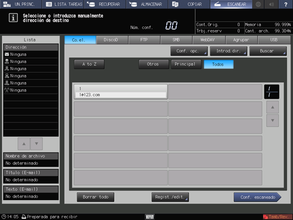Click the clock showing 14:05
293x220 pixels.
(10, 217)
